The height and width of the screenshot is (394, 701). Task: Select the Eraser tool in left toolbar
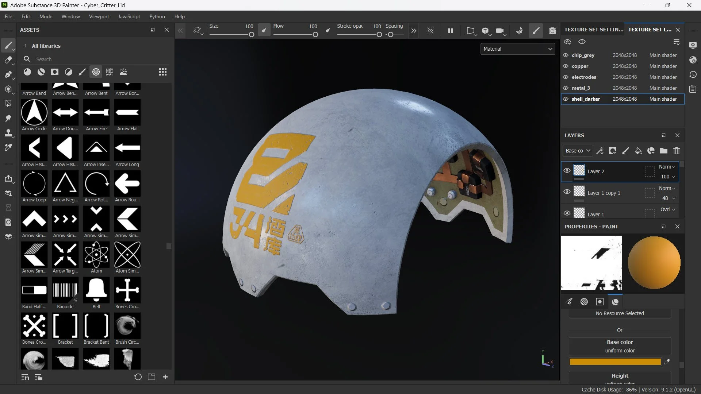coord(8,60)
